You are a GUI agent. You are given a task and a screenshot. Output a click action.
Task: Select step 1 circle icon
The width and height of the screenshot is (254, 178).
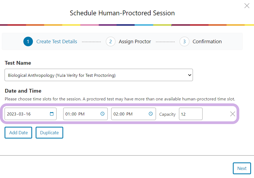pos(28,42)
